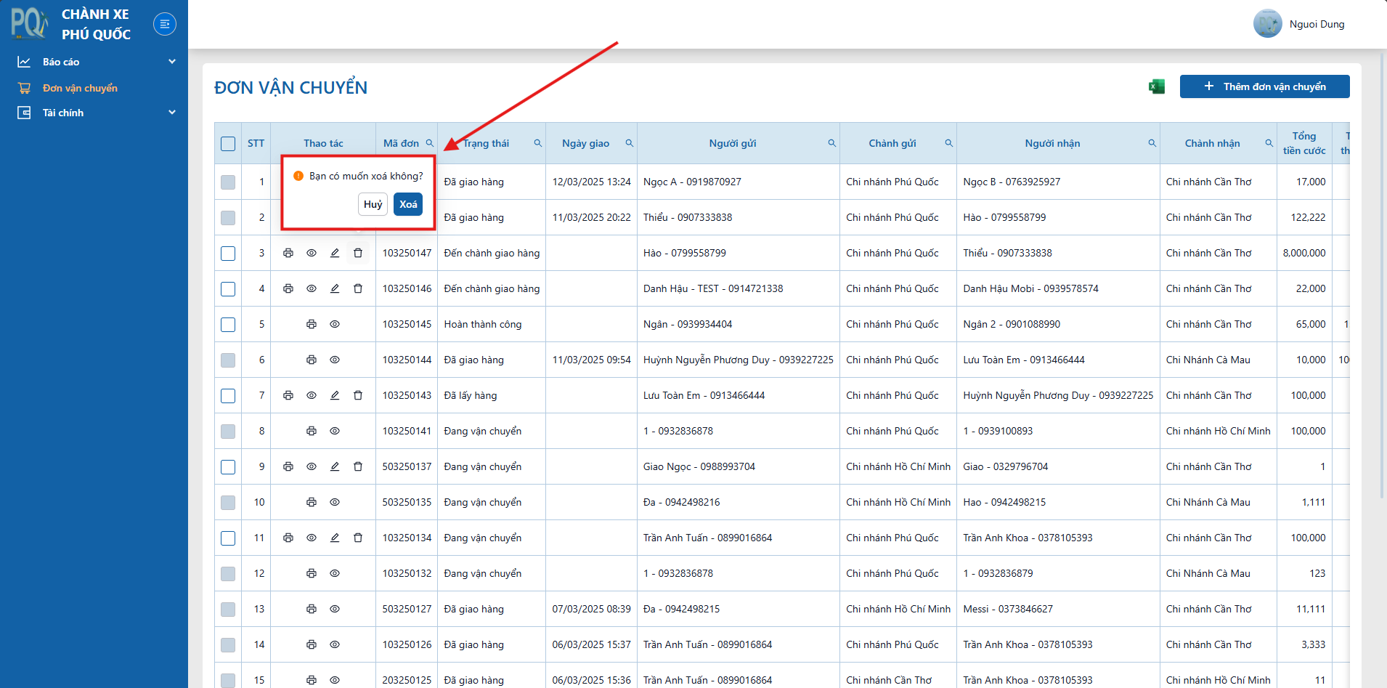1387x688 pixels.
Task: Click the Nguoi Dung username
Action: (1317, 24)
